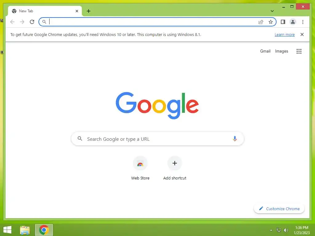Close the New Tab tab
The image size is (315, 236).
pos(77,11)
